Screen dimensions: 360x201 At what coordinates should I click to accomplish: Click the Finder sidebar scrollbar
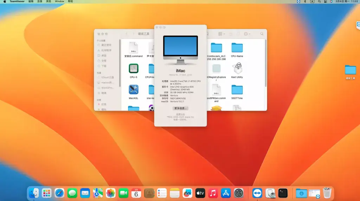pos(120,63)
